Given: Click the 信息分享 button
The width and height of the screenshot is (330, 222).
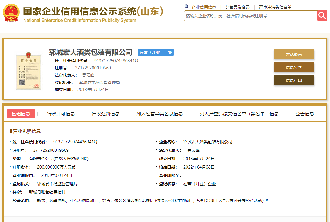Looking at the screenshot, I should pyautogui.click(x=294, y=67).
